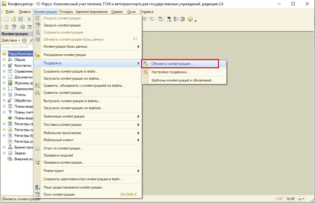Click the Configuration window toolbar icon
The image size is (315, 203).
(x=29, y=27)
